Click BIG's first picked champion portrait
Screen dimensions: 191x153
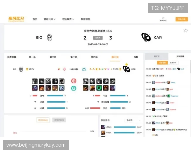point(35,88)
